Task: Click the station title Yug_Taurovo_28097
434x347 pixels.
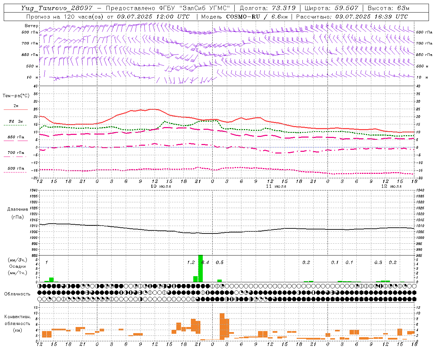Action: point(57,8)
